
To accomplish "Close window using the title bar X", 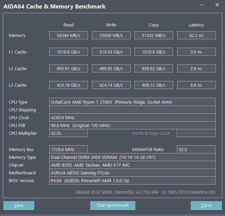I will (x=217, y=5).
